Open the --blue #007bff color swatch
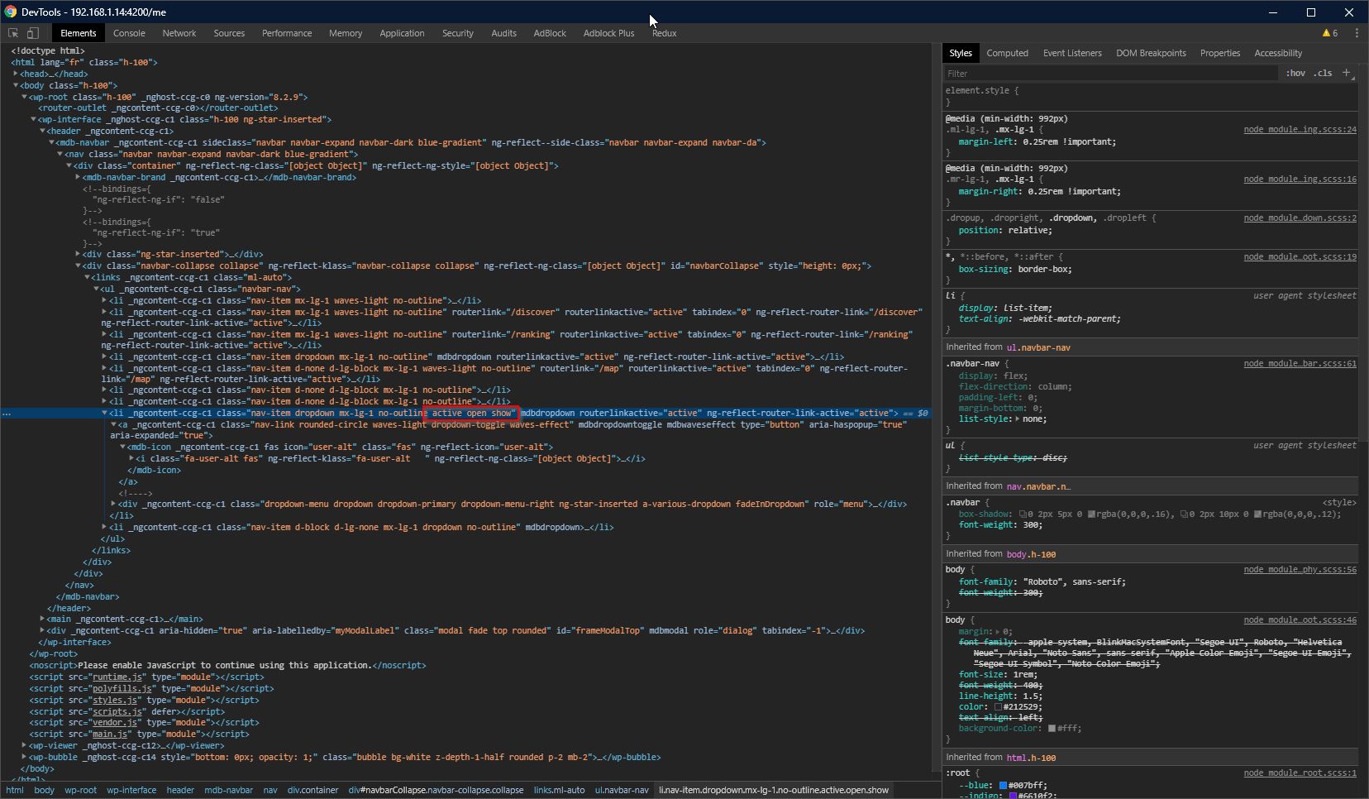The image size is (1369, 799). 1003,786
